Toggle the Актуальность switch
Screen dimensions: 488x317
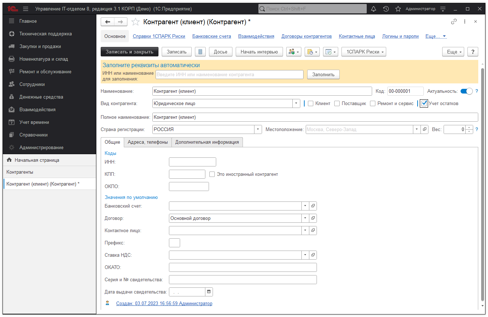(466, 91)
